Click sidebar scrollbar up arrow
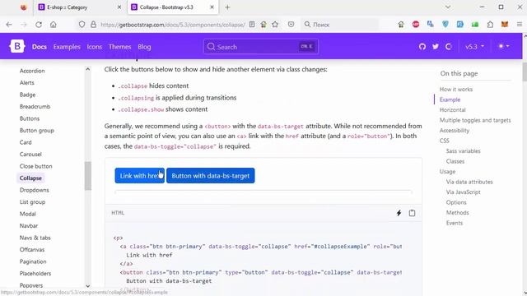 click(x=88, y=69)
